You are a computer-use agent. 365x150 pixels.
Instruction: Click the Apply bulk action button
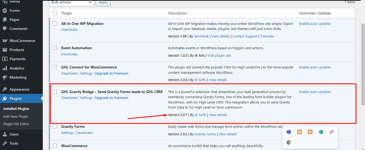(x=103, y=2)
